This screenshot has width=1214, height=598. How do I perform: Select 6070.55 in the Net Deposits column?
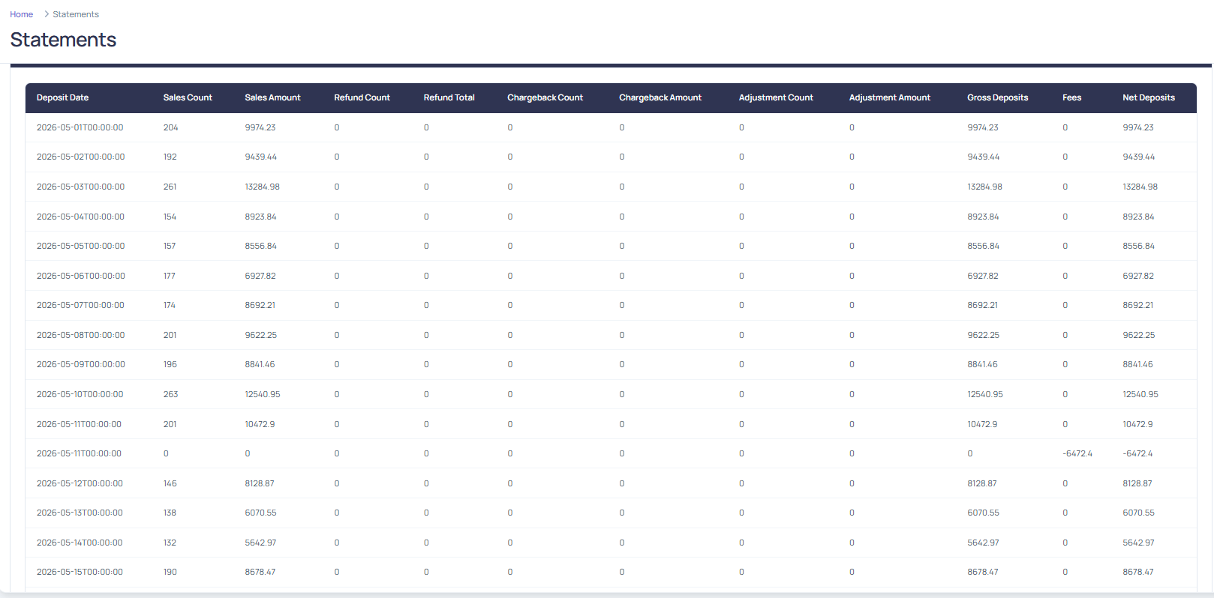click(x=1138, y=513)
